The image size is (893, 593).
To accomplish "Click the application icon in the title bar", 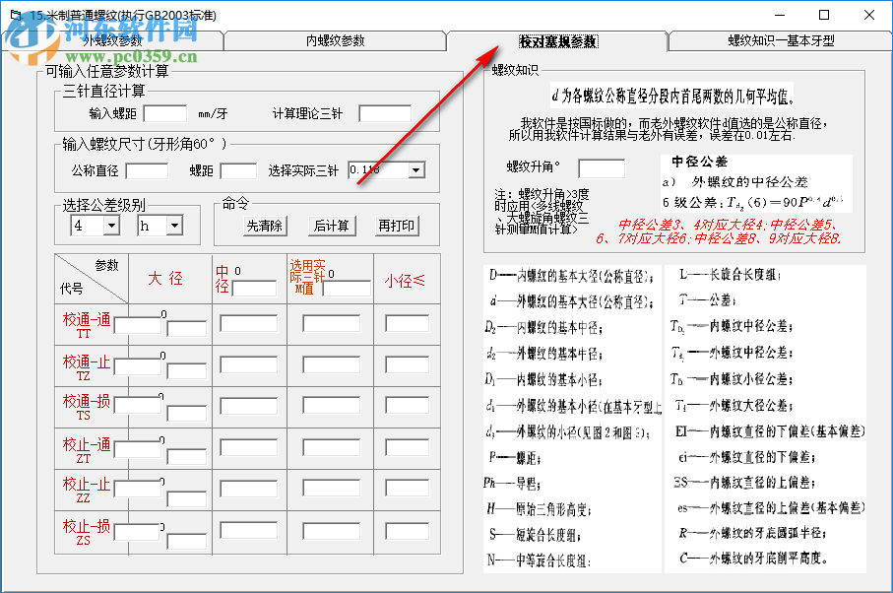I will tap(18, 15).
